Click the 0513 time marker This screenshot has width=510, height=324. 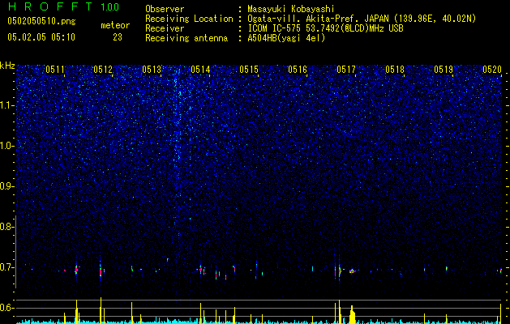tap(152, 70)
